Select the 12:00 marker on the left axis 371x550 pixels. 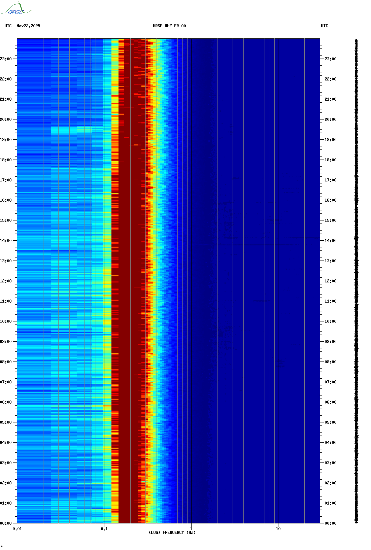6,281
